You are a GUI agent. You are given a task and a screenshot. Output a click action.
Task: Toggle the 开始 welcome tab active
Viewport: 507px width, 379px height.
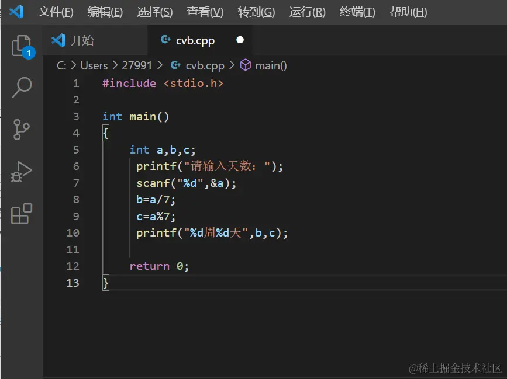tap(82, 40)
